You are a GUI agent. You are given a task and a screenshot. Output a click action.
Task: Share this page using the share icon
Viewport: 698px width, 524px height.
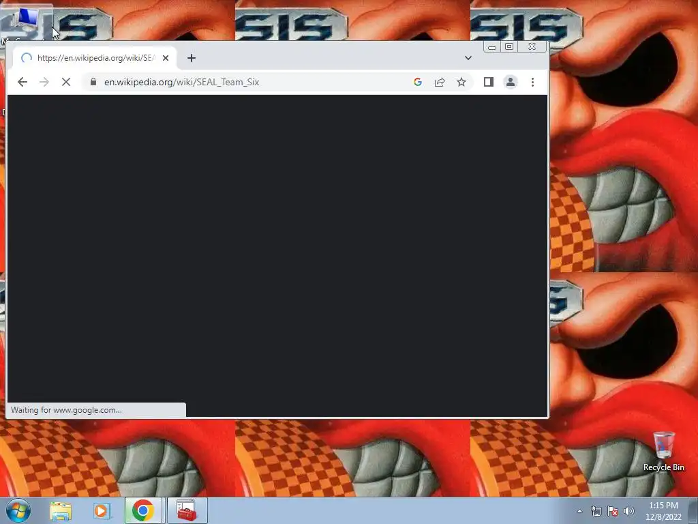point(440,82)
